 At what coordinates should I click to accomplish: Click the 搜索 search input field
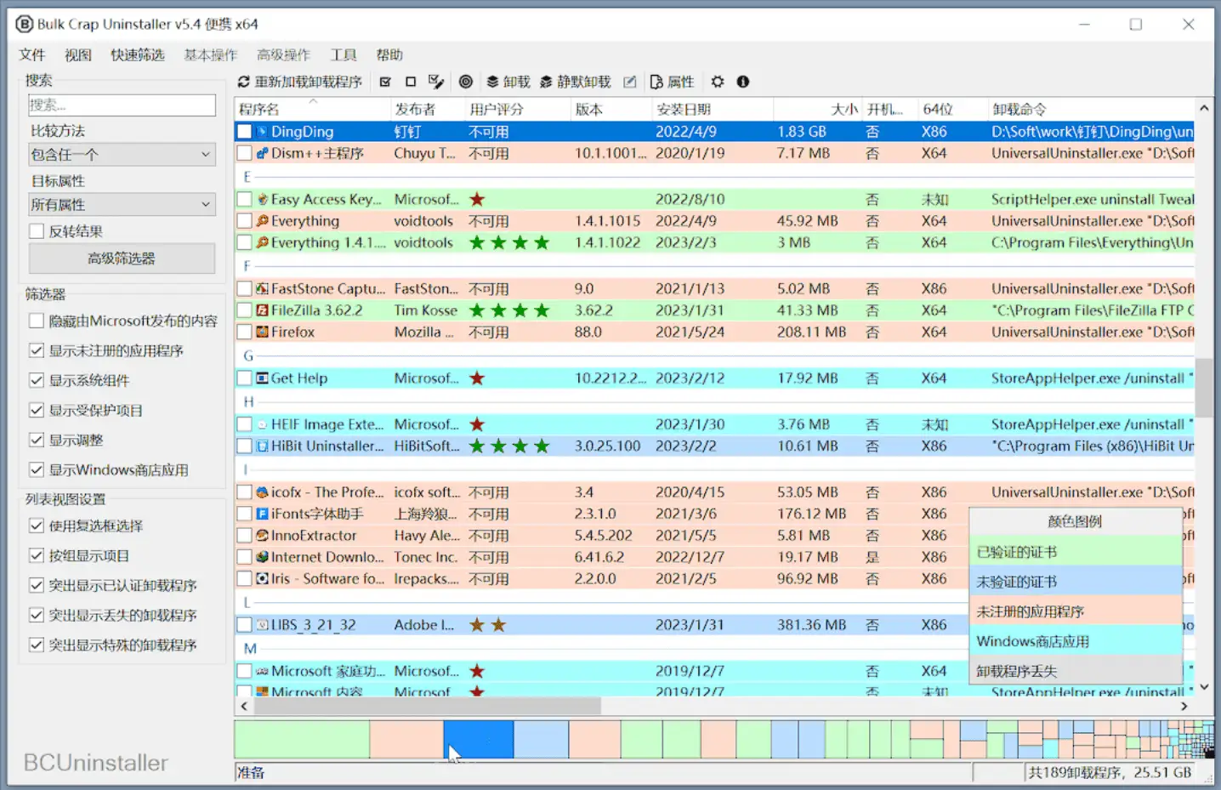pyautogui.click(x=122, y=105)
